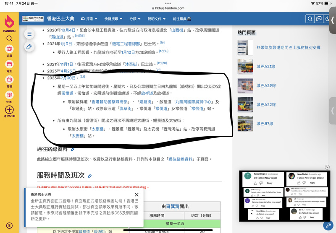Screen dimensions: 336x233
Task: Expand the 快捷搜尋 dropdown menu
Action: [113, 19]
